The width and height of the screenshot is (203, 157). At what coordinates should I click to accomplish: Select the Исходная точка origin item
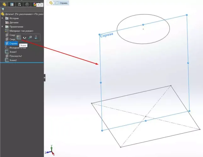(18, 48)
